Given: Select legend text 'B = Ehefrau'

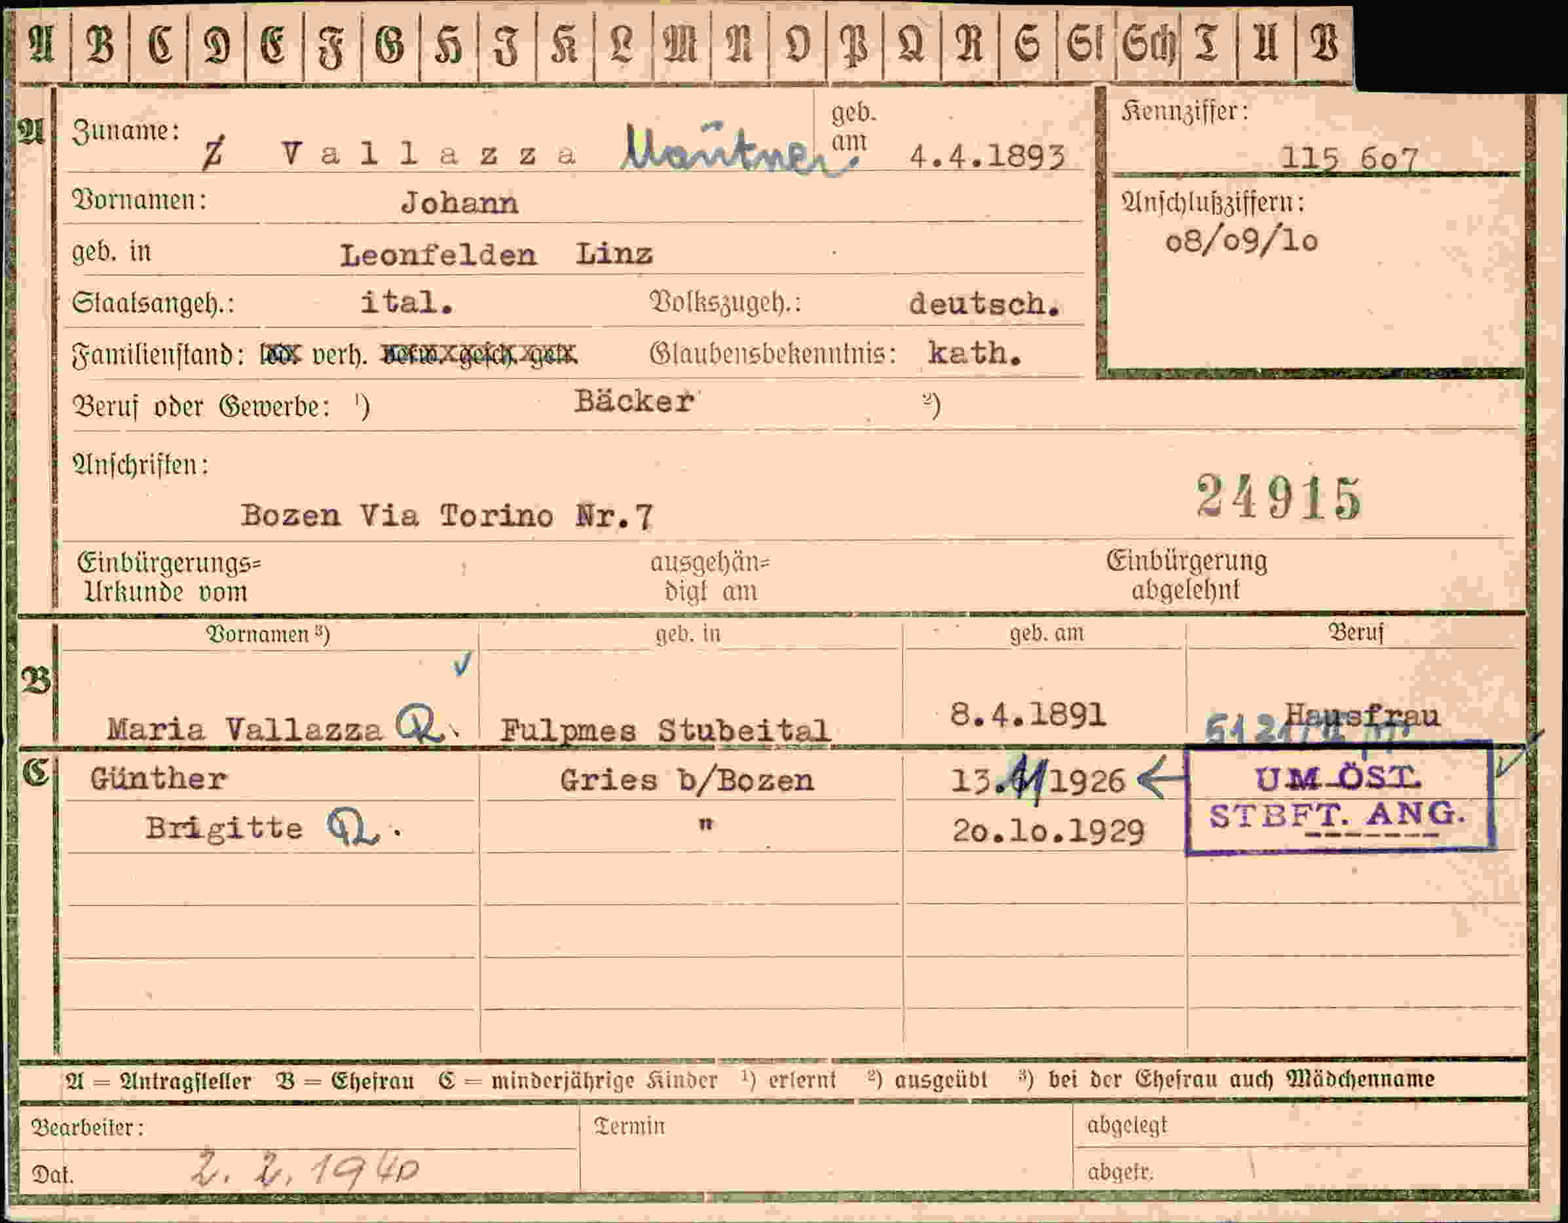Looking at the screenshot, I should (x=345, y=1082).
